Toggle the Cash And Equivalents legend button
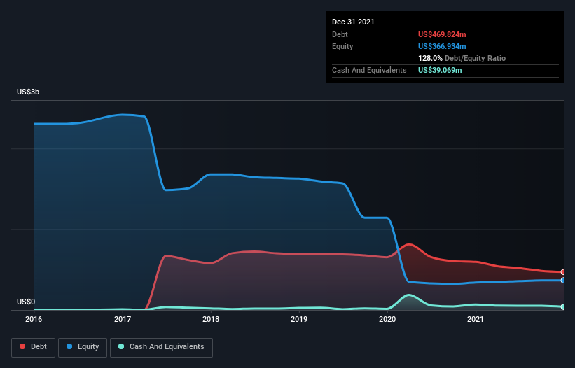 tap(161, 347)
